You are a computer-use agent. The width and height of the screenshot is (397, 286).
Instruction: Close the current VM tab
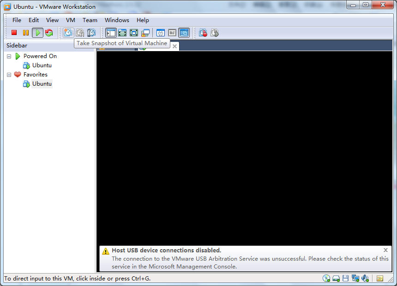[x=174, y=46]
